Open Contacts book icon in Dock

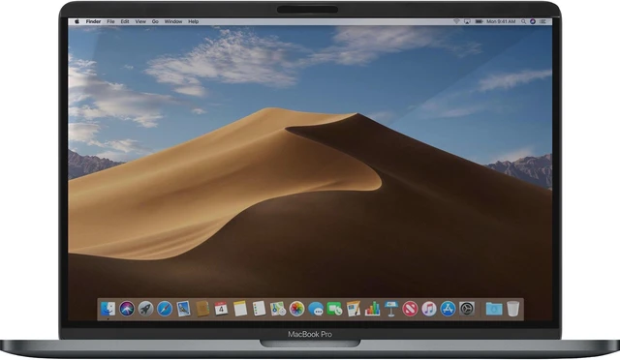click(x=202, y=309)
